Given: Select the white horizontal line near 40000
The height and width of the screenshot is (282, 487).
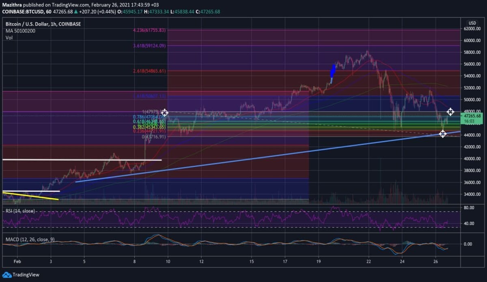Looking at the screenshot, I should 82,160.
